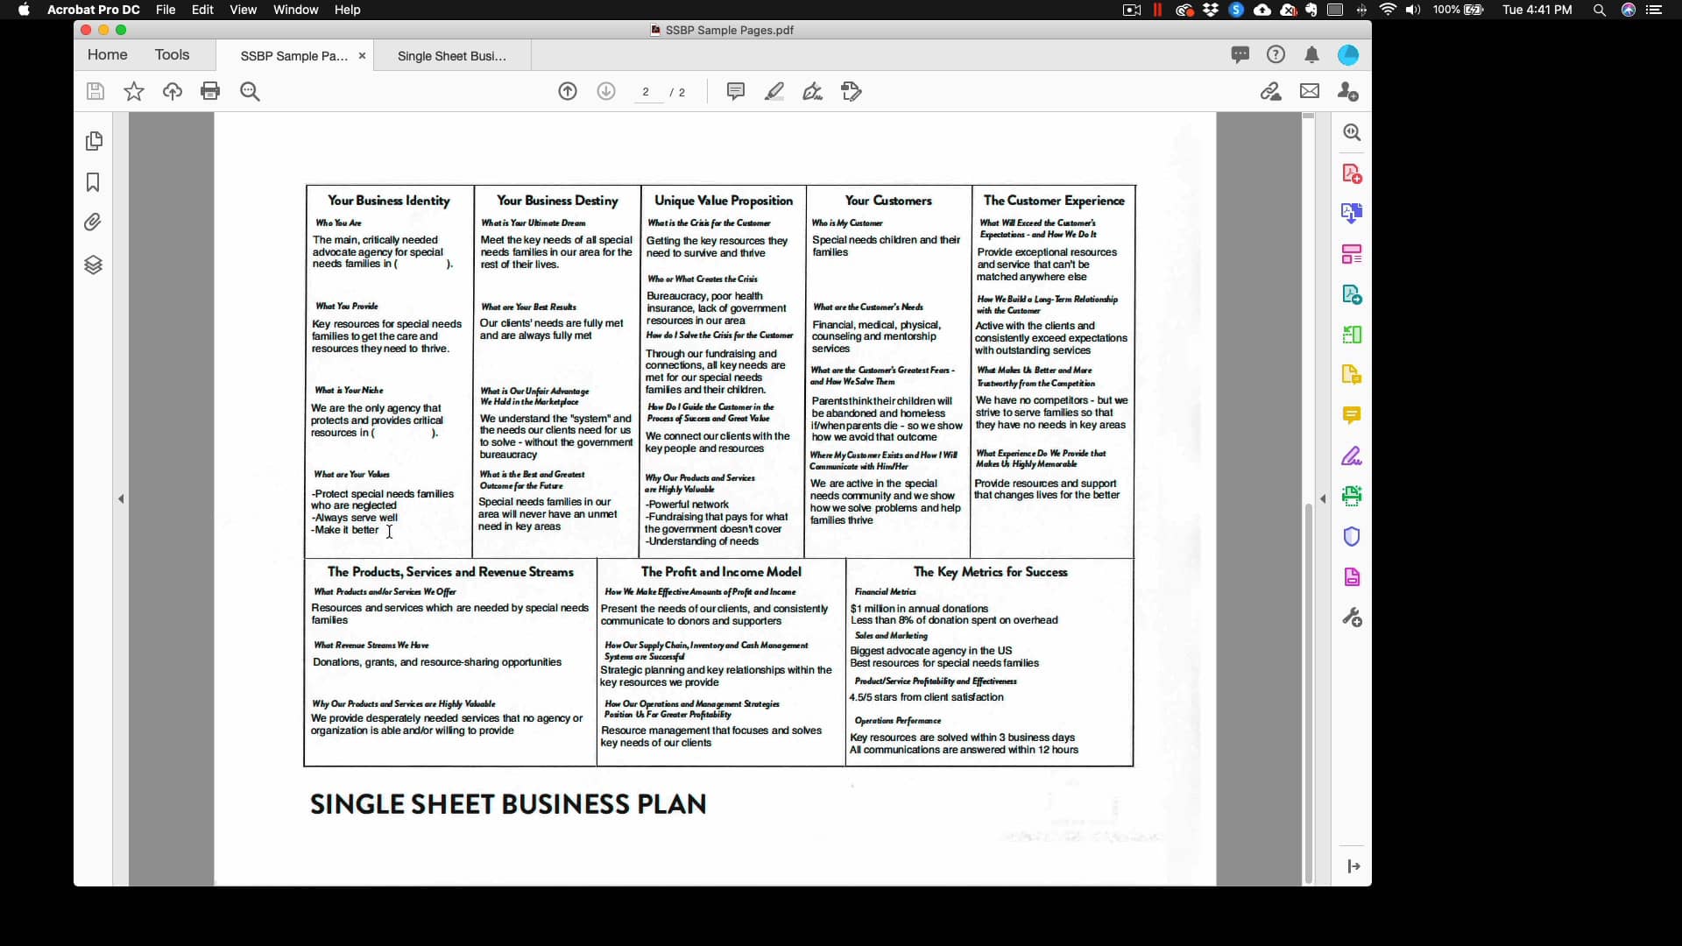The image size is (1682, 946).
Task: Open the Layers panel icon
Action: [93, 265]
